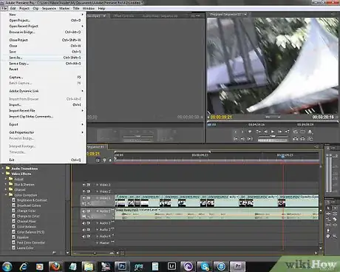Expand the Video 2 track triangle

coord(98,191)
